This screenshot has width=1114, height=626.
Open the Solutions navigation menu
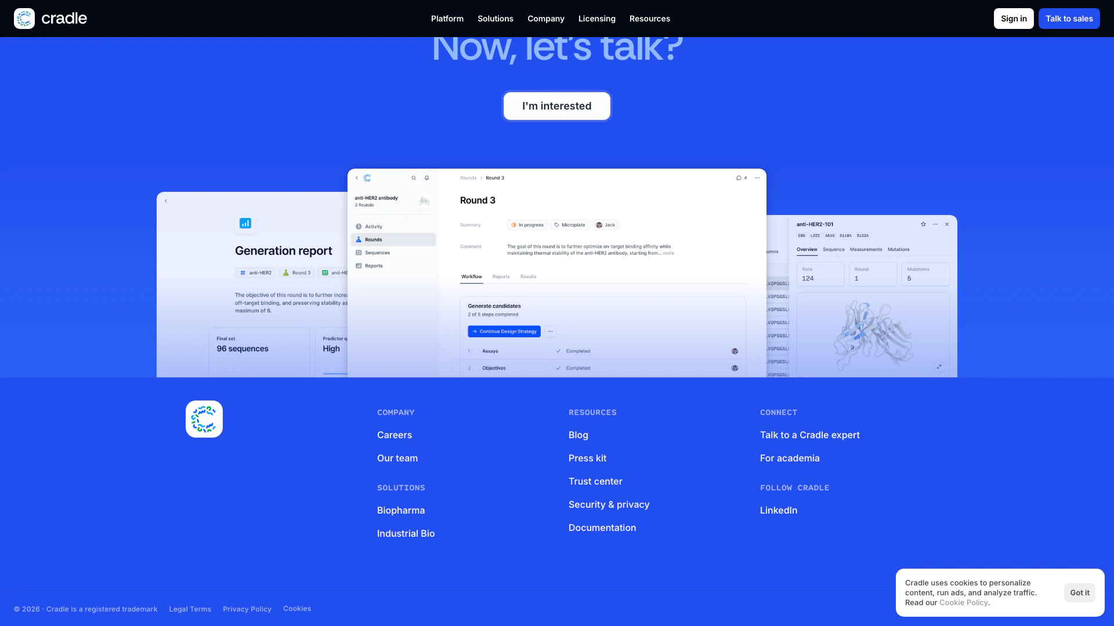tap(495, 19)
